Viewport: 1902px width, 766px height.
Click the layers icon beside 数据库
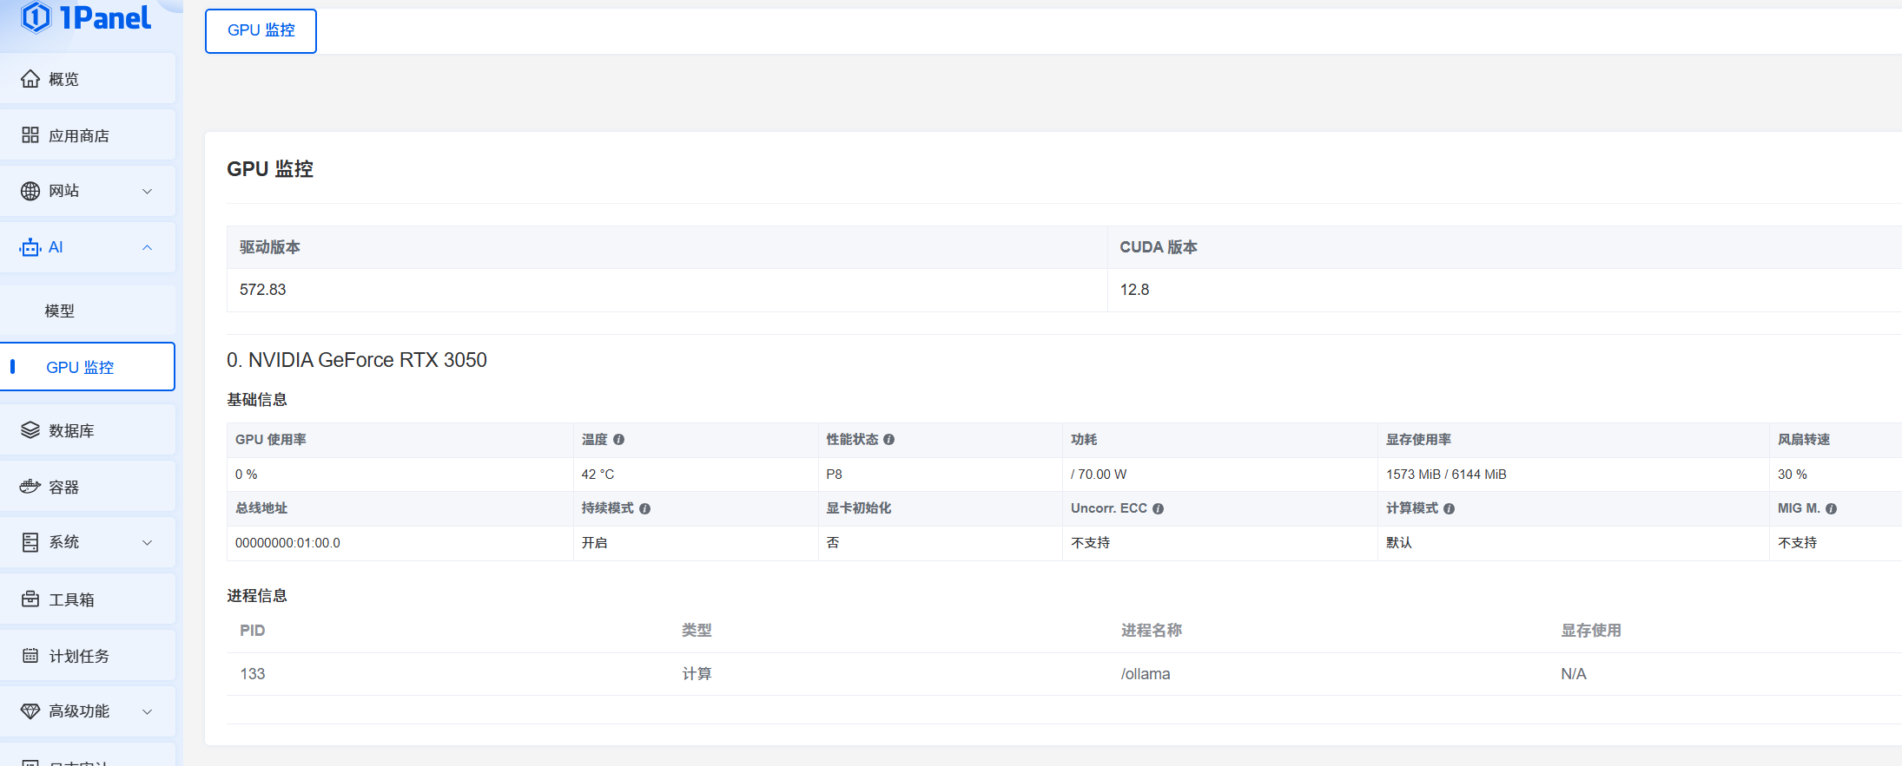(30, 430)
